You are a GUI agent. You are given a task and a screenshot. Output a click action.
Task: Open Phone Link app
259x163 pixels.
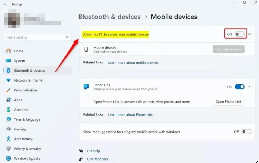[x=229, y=101]
